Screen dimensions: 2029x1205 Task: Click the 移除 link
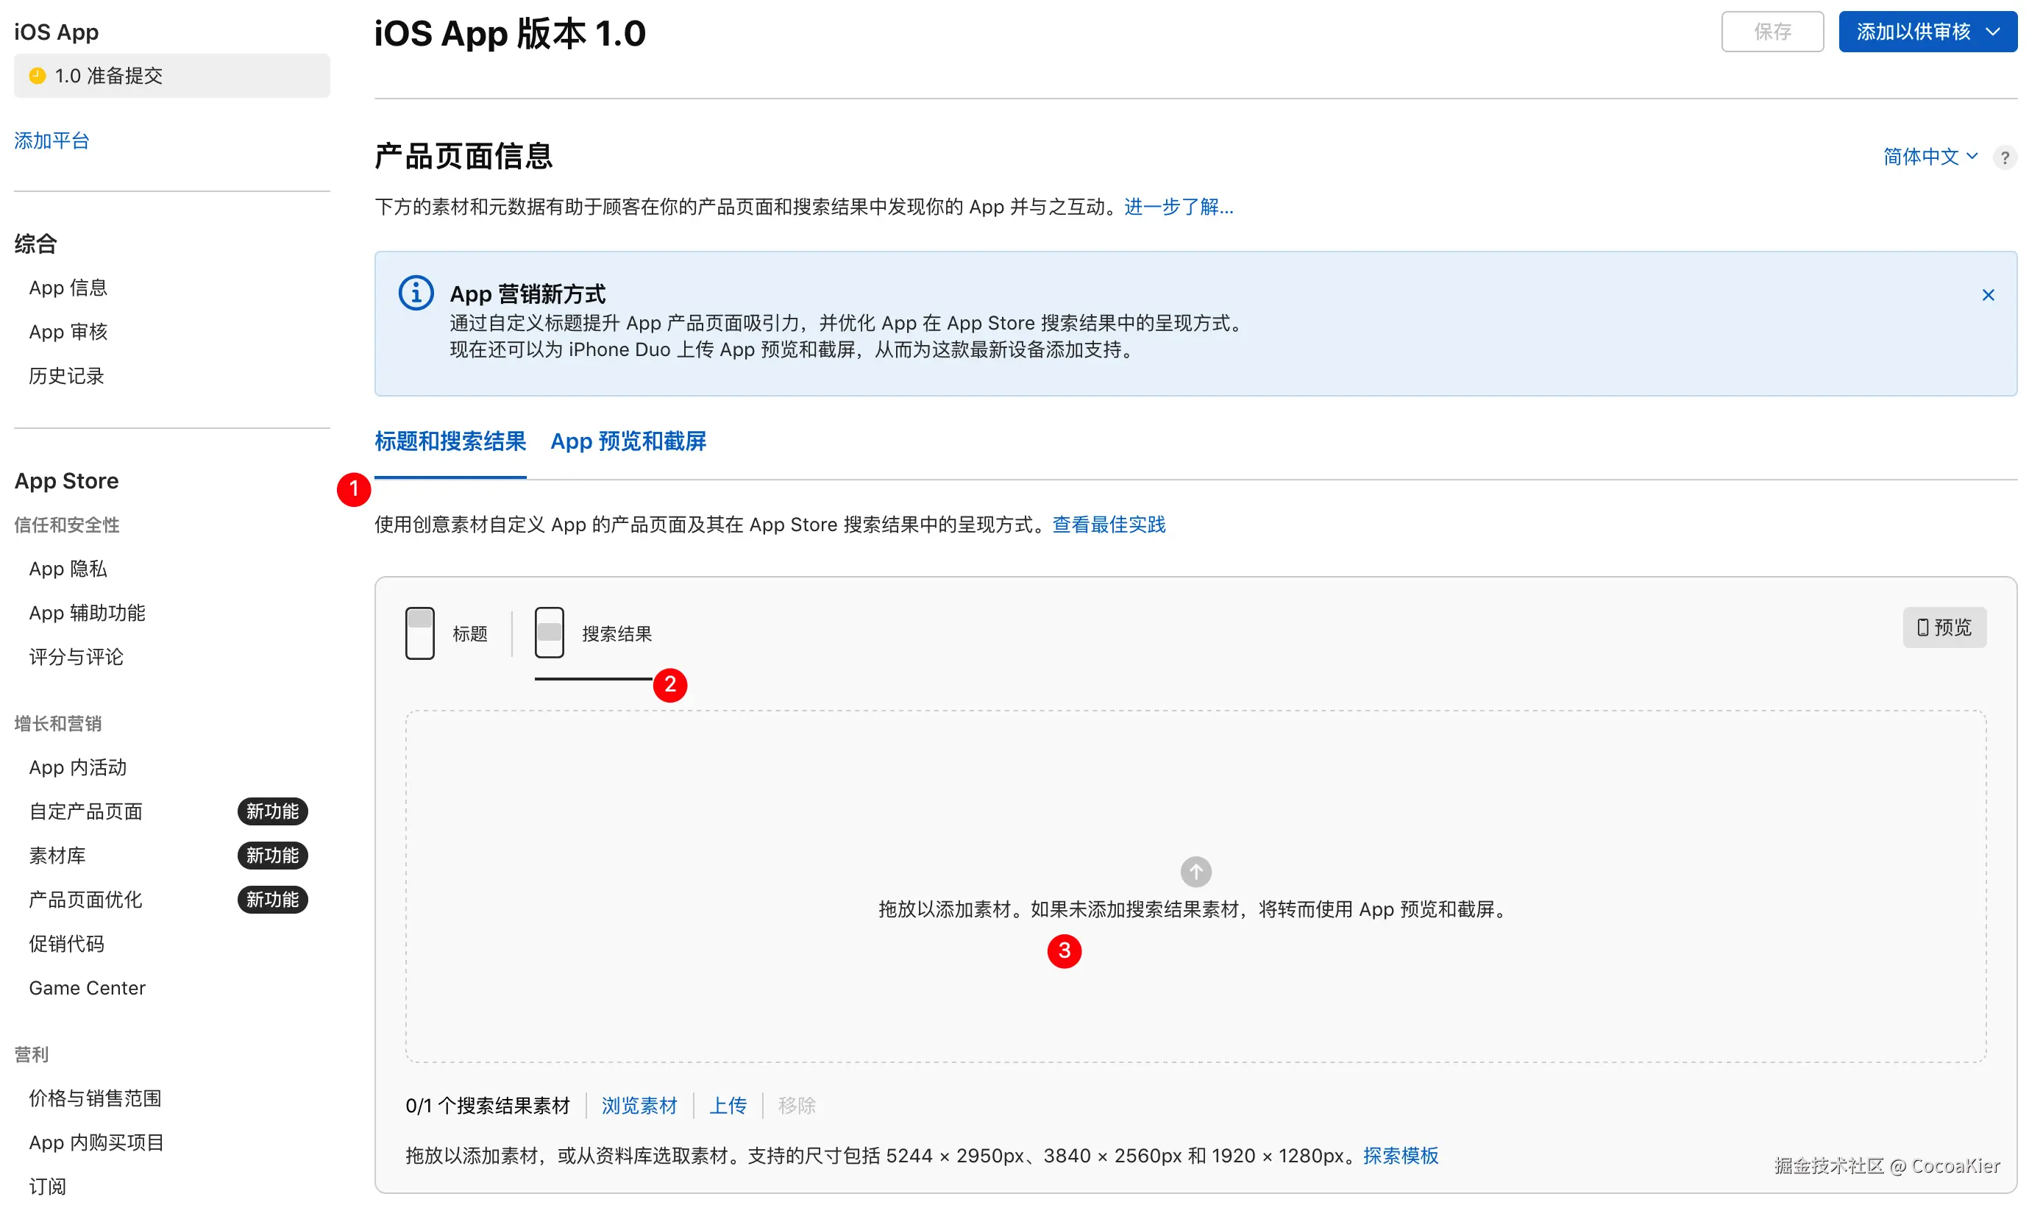(x=797, y=1105)
